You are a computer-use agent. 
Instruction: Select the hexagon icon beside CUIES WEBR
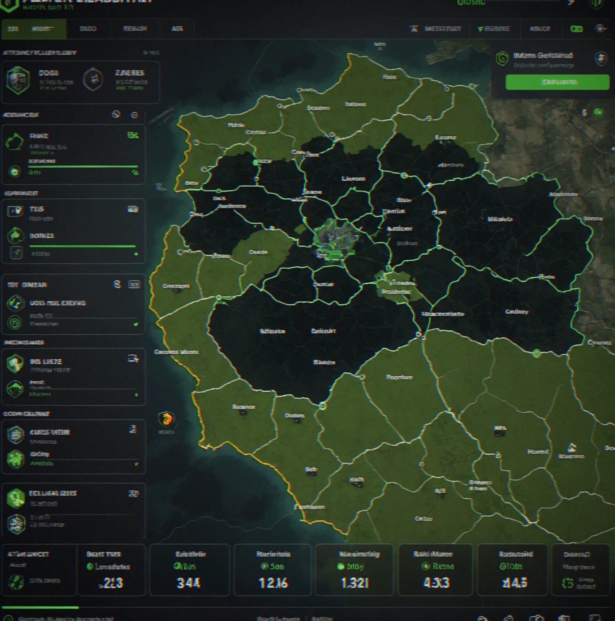tap(16, 435)
